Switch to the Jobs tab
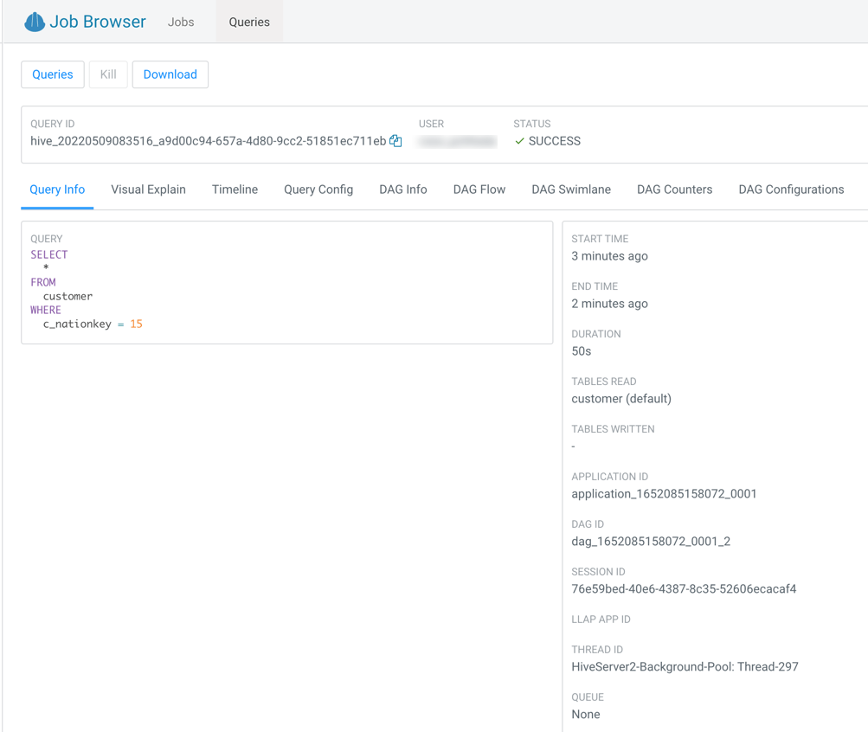Viewport: 868px width, 732px height. coord(180,22)
